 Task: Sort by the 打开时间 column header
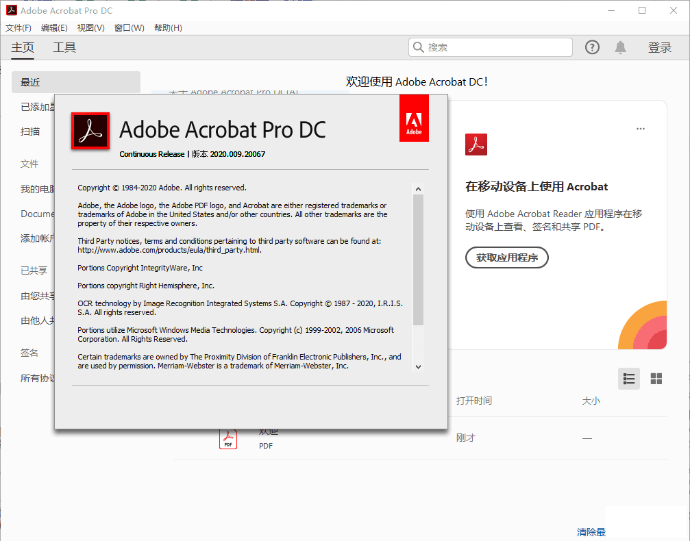click(474, 401)
